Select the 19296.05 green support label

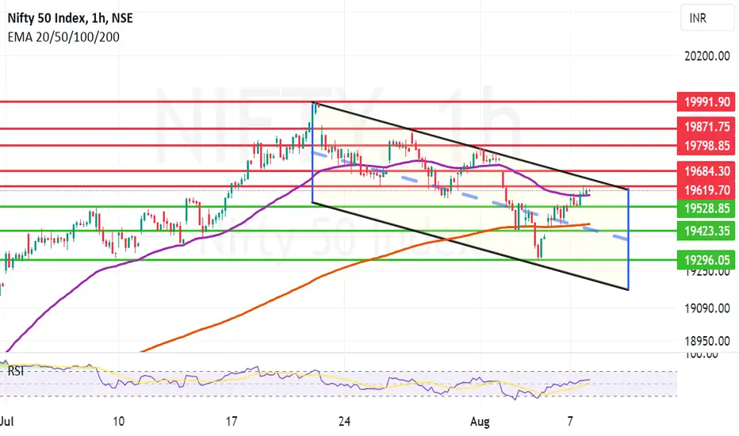coord(706,260)
